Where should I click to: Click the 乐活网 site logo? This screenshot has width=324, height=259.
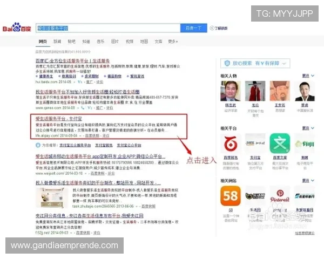(x=255, y=195)
